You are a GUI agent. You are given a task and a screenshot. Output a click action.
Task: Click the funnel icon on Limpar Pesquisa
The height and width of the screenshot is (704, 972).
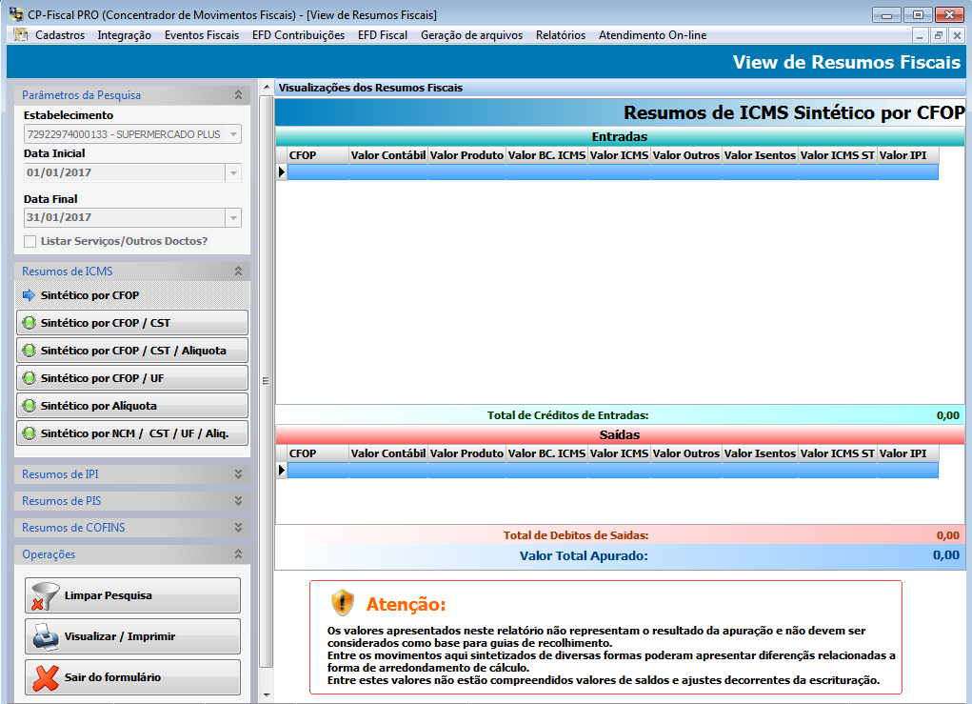click(41, 595)
